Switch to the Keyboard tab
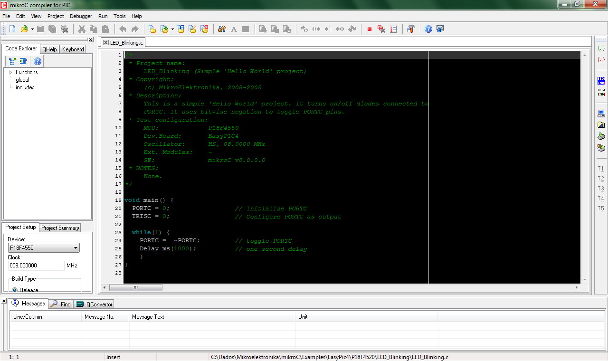Image resolution: width=608 pixels, height=361 pixels. pos(73,49)
